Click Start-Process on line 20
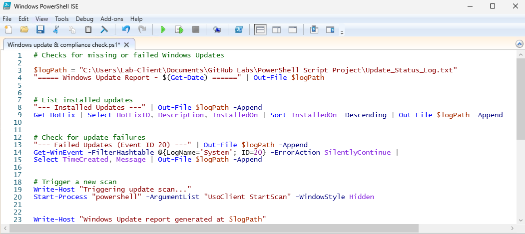Screen dimensions: 525x234 (60, 197)
